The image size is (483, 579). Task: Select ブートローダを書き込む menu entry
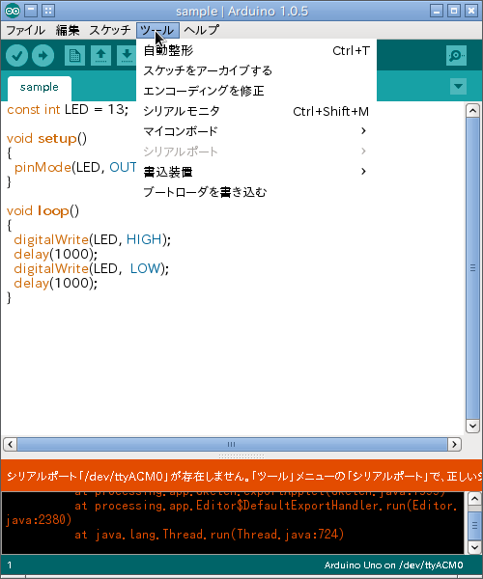[x=256, y=192]
